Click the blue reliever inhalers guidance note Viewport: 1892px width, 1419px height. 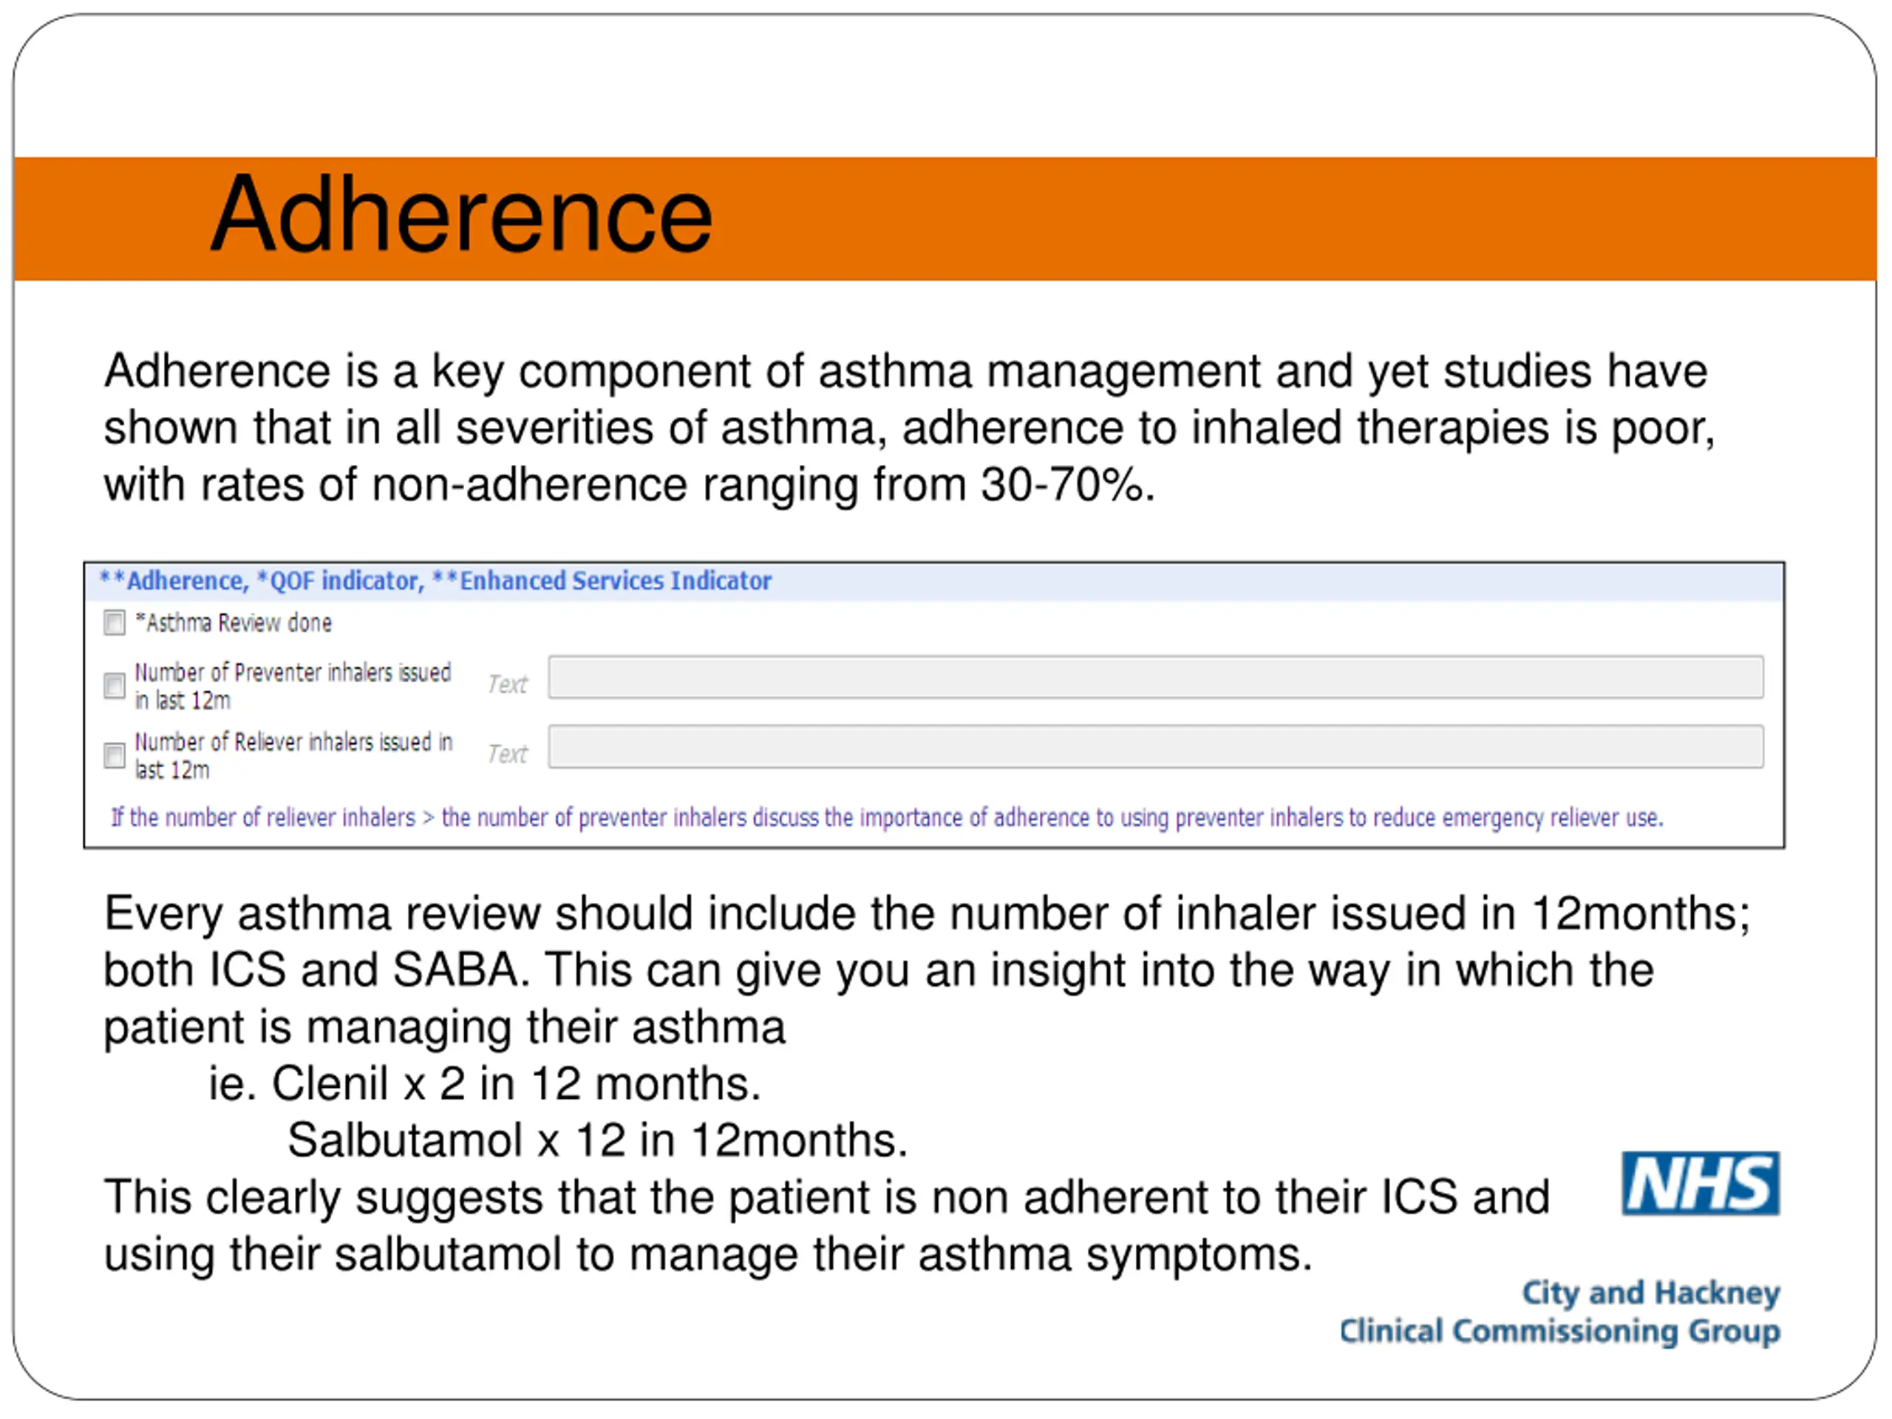click(887, 817)
